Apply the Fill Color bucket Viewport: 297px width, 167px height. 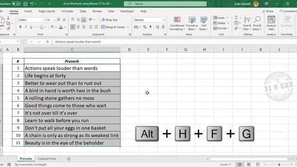52,27
